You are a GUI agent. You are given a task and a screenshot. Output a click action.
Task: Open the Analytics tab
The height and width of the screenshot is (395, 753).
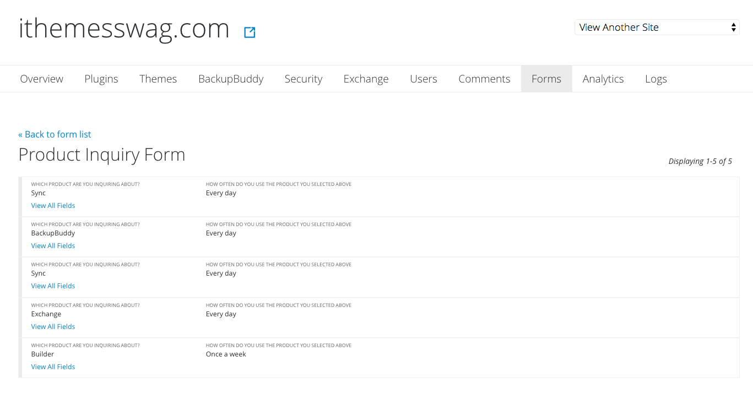603,79
